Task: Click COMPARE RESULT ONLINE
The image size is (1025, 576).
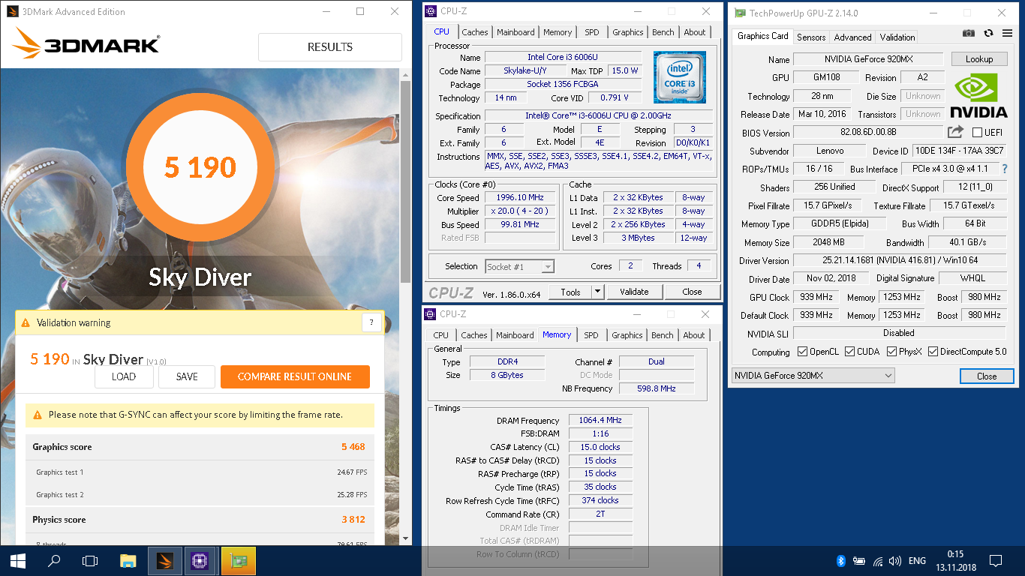Action: pos(295,376)
